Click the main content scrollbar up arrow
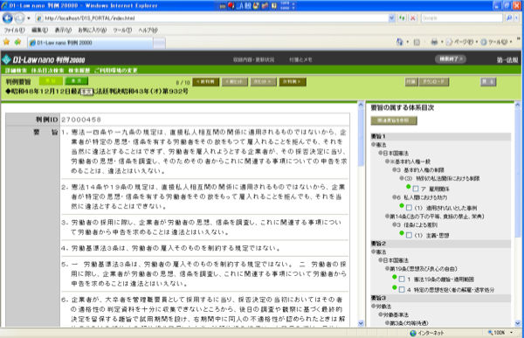The image size is (524, 338). (361, 105)
